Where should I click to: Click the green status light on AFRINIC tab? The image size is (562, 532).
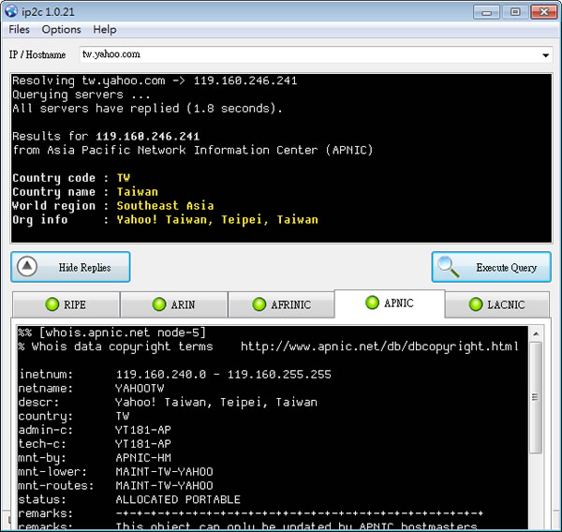point(260,304)
